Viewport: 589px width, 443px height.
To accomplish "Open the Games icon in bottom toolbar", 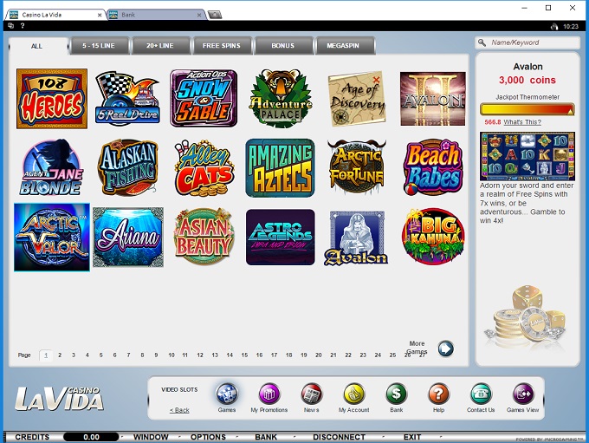I will (x=227, y=395).
